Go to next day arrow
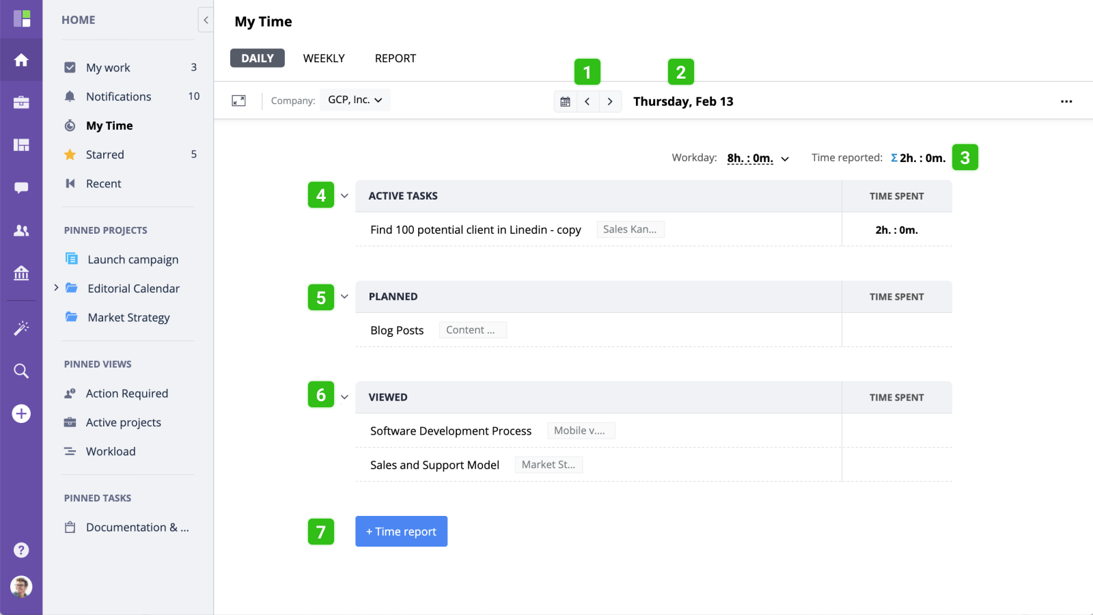Viewport: 1093px width, 615px height. tap(610, 101)
